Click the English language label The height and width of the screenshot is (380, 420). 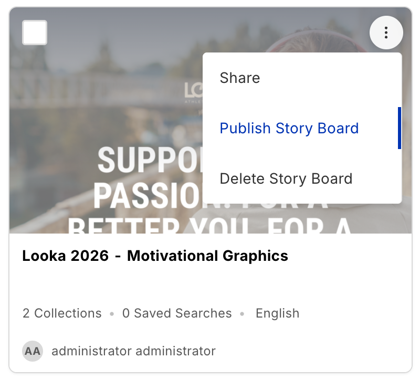pos(278,313)
